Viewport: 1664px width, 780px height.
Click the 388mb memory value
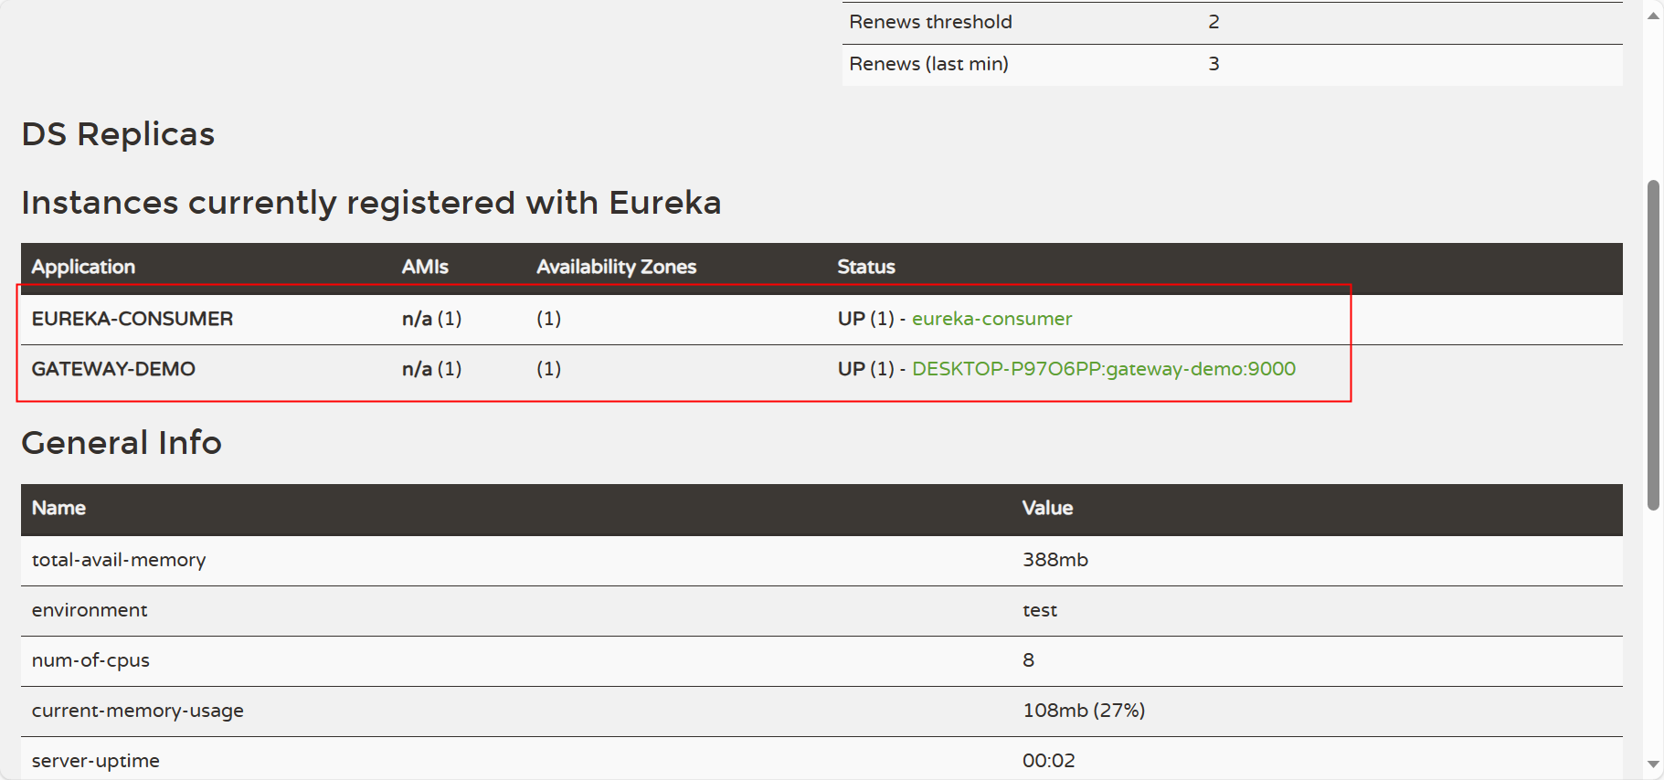tap(1055, 560)
